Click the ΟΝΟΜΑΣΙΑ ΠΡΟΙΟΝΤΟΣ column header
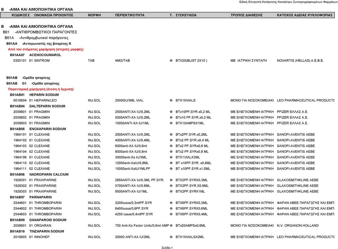This screenshot has height=249, width=338. coord(54,15)
